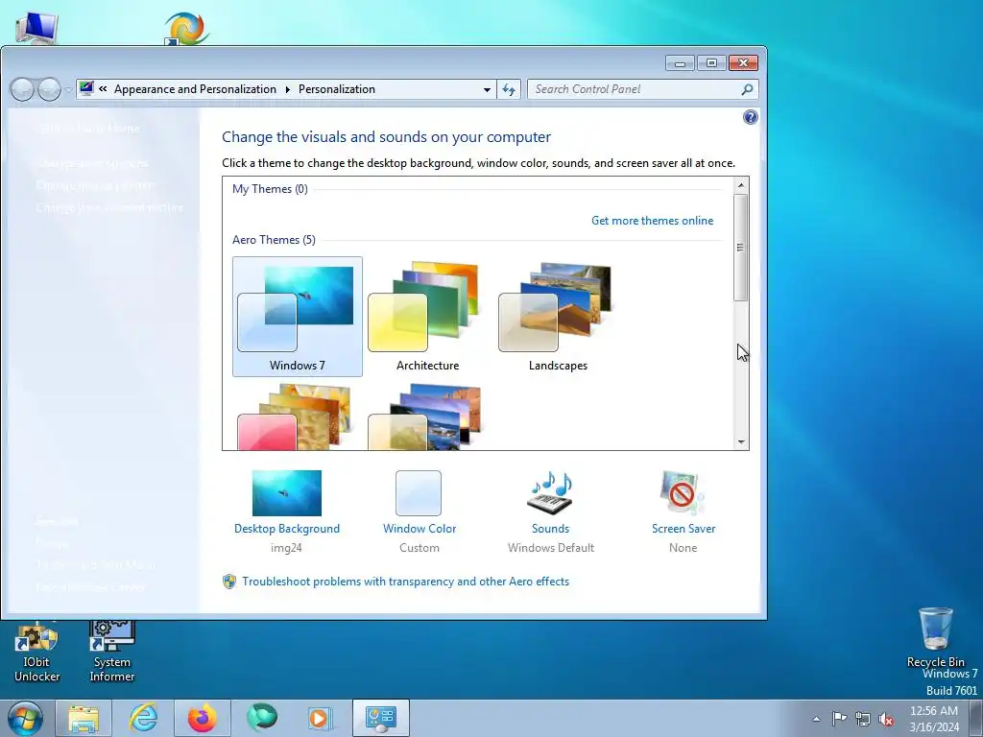
Task: Select the IObit Unlocker desktop icon
Action: (x=37, y=652)
